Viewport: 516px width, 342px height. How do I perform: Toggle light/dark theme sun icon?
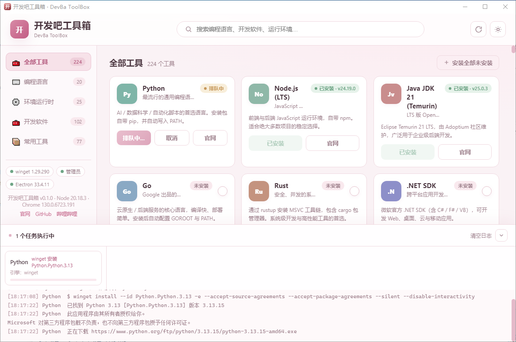[498, 30]
